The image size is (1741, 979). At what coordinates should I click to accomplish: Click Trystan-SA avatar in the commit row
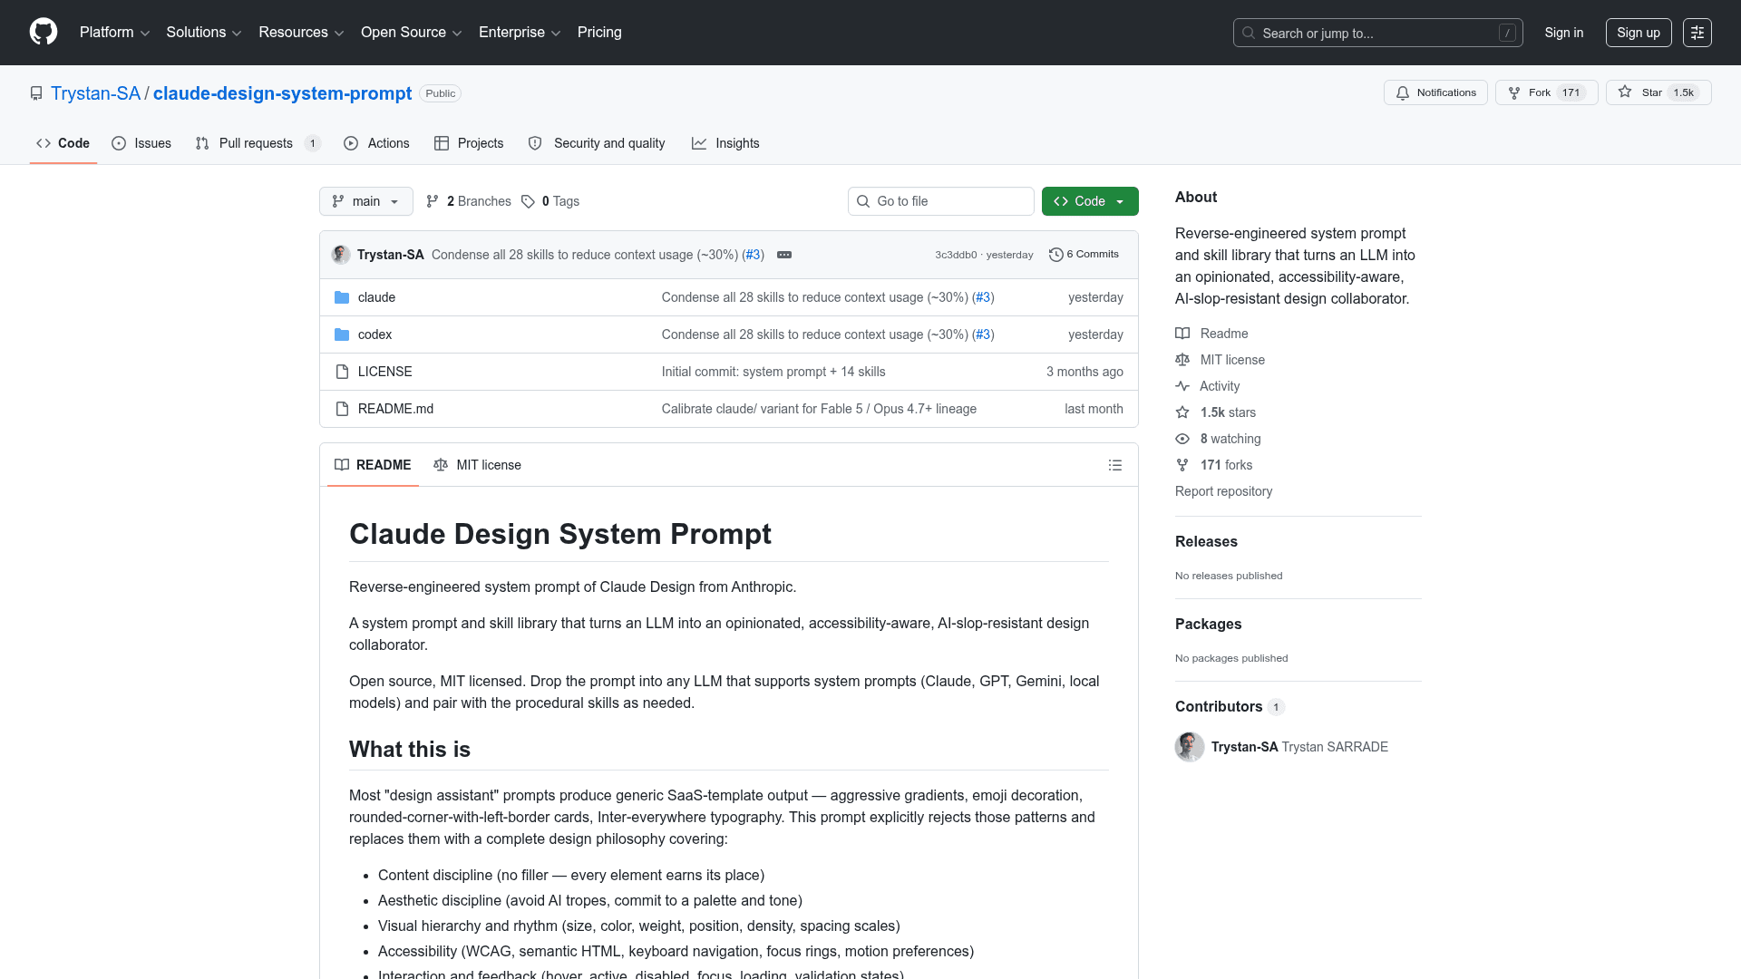tap(341, 255)
